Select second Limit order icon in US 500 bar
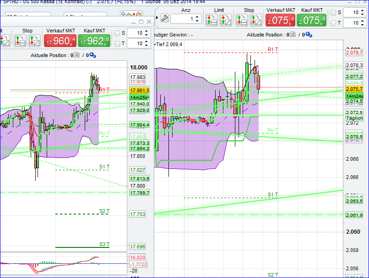The image size is (369, 278). [x=226, y=20]
